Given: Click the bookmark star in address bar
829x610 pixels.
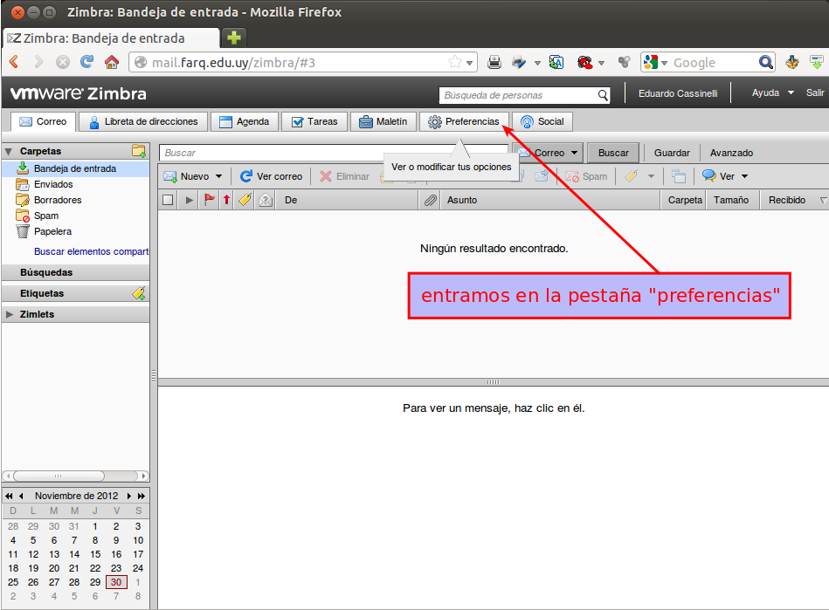Looking at the screenshot, I should point(454,62).
